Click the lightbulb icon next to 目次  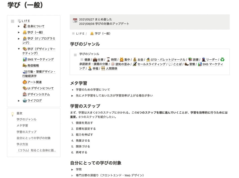point(12,114)
